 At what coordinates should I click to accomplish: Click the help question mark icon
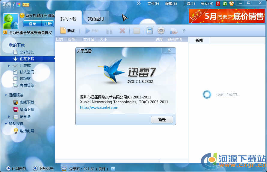coord(113,169)
